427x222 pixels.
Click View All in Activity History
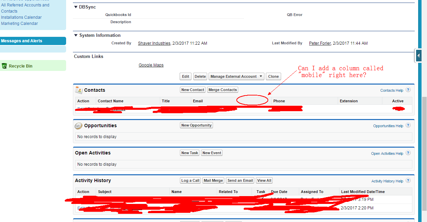pos(264,180)
